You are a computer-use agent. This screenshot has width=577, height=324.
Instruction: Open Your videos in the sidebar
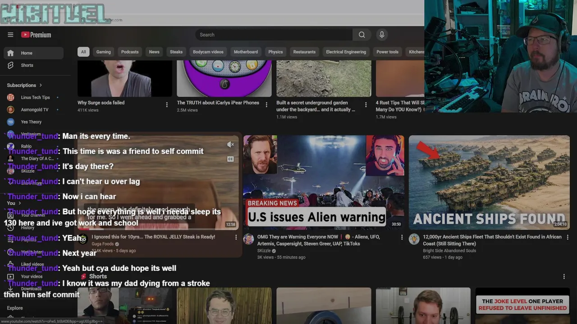click(33, 276)
